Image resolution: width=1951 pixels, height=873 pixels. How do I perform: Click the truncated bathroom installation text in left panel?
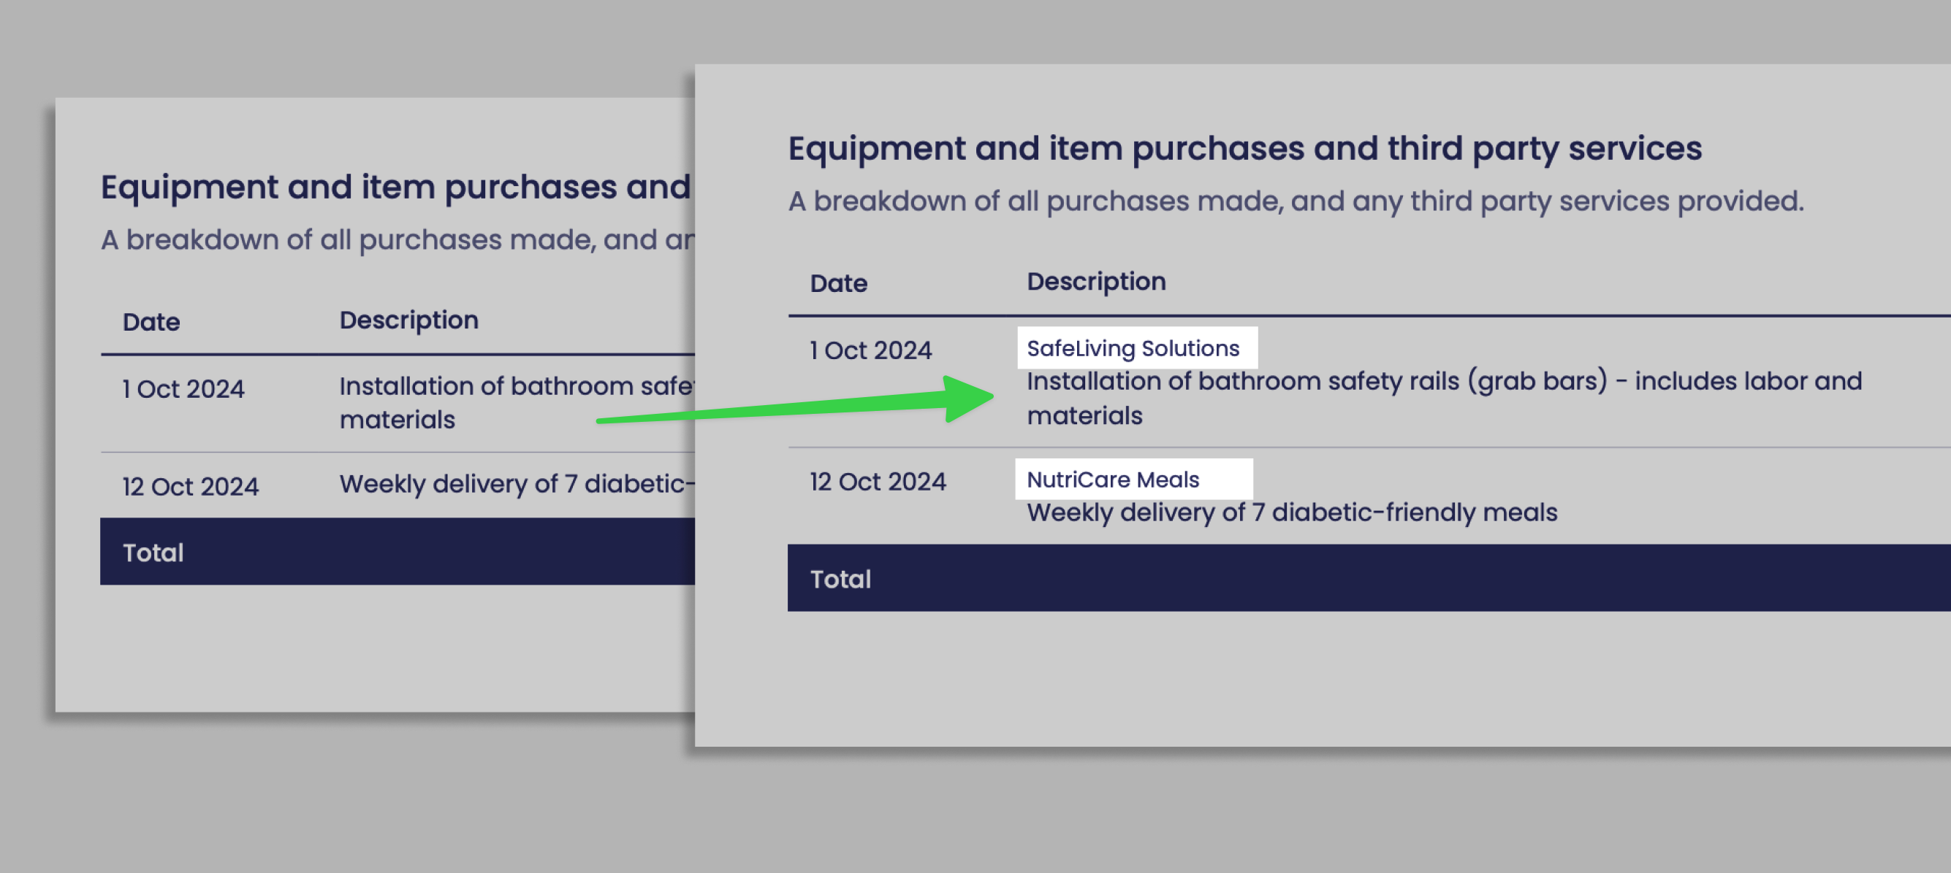(x=515, y=402)
